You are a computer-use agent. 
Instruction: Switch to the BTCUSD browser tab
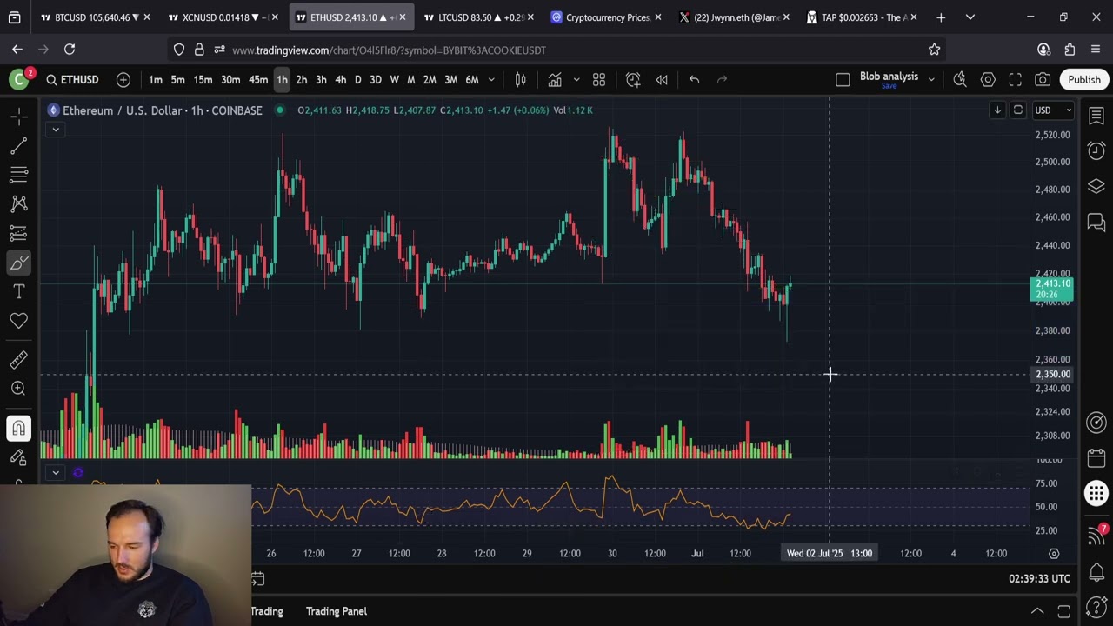click(91, 17)
